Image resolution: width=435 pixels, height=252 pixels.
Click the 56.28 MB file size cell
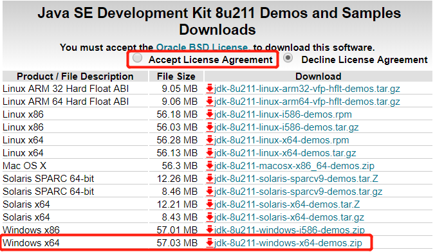point(177,140)
